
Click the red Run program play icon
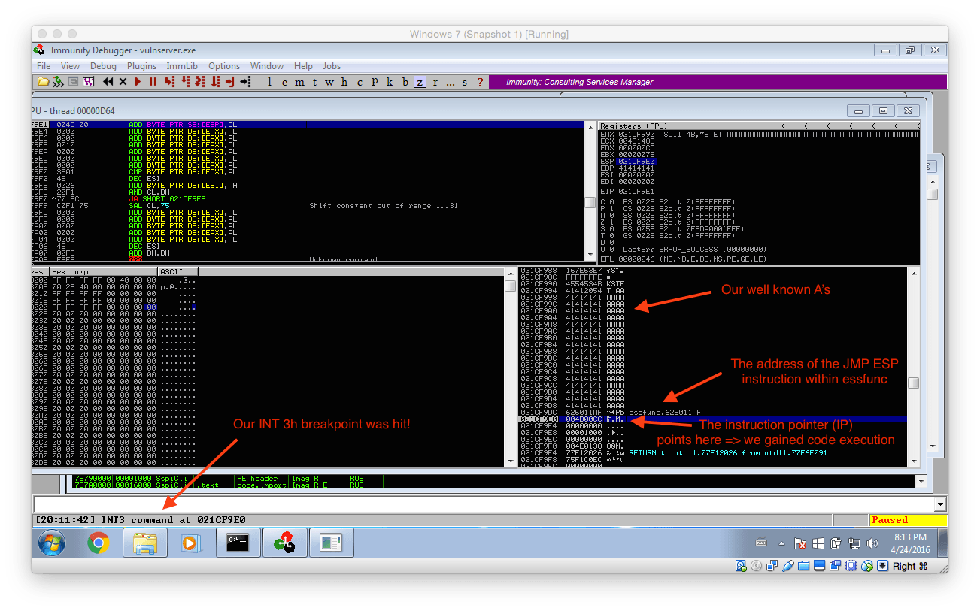(138, 82)
